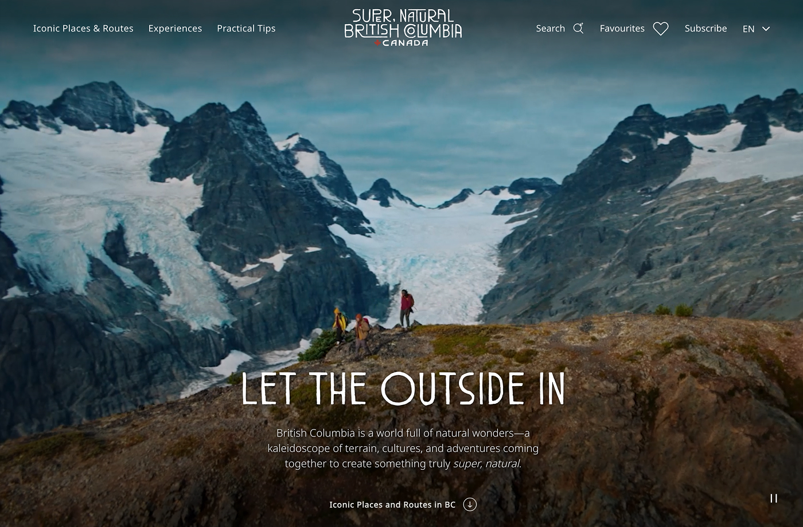This screenshot has width=803, height=527.
Task: Open the Practical Tips menu
Action: (x=246, y=28)
